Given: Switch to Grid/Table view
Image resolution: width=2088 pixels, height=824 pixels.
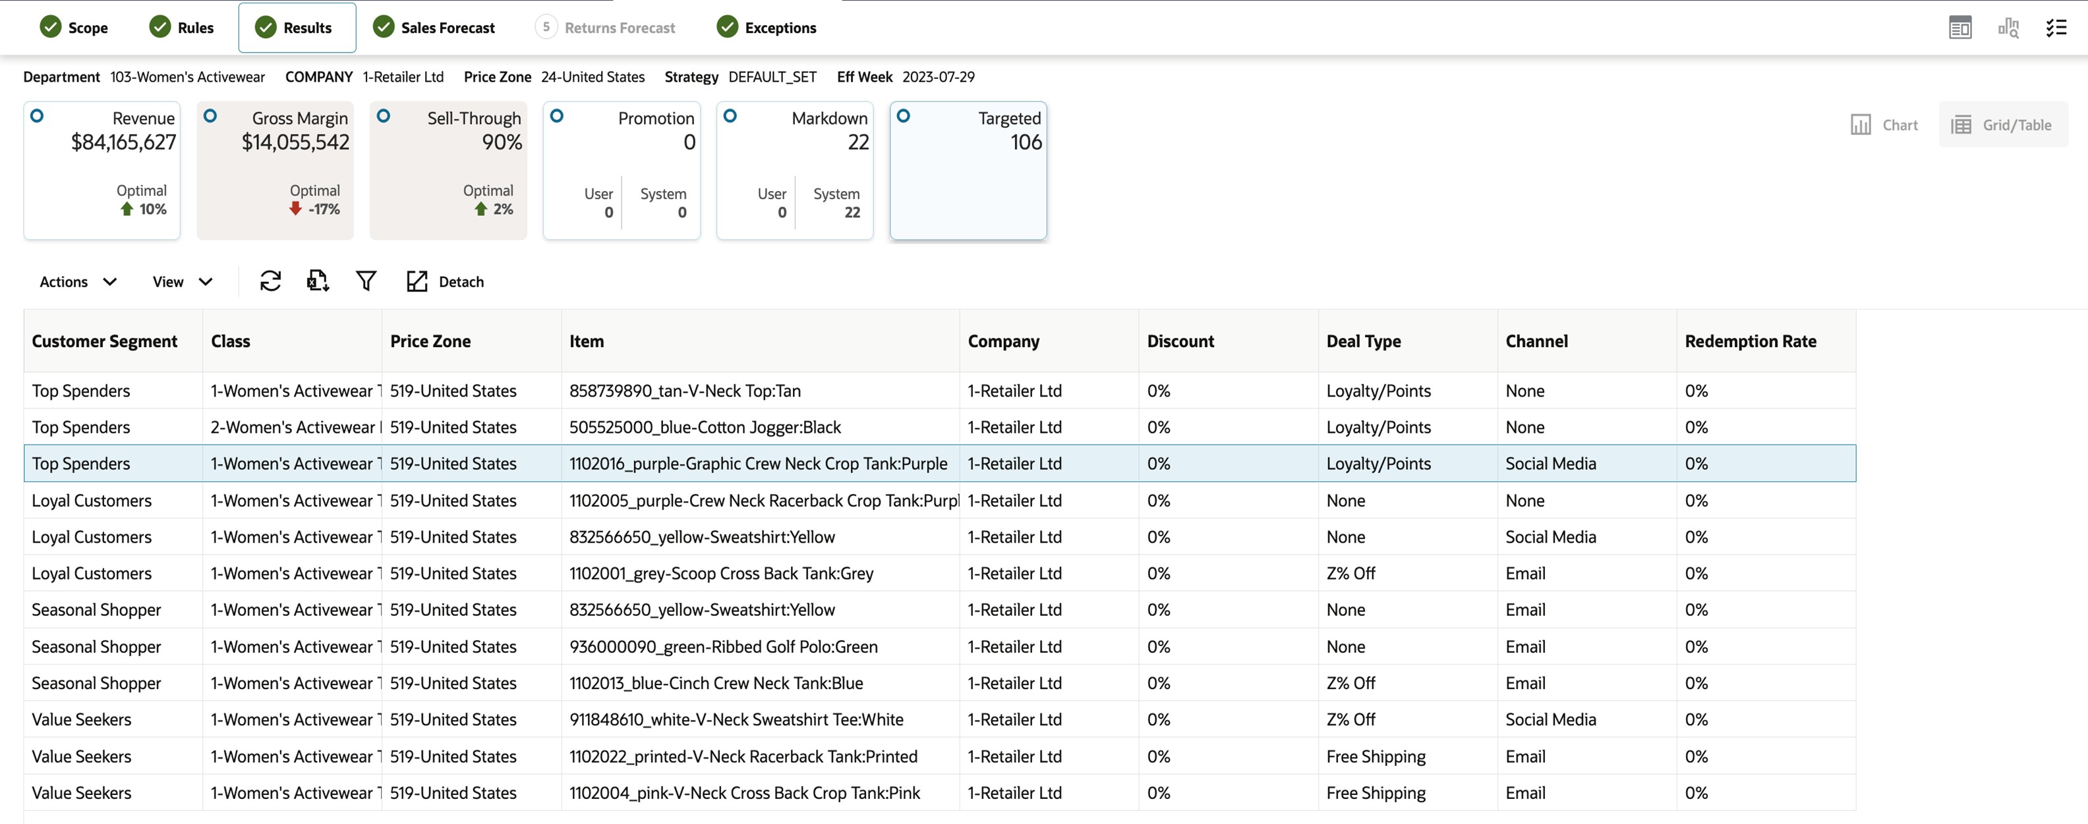Looking at the screenshot, I should pyautogui.click(x=2002, y=124).
